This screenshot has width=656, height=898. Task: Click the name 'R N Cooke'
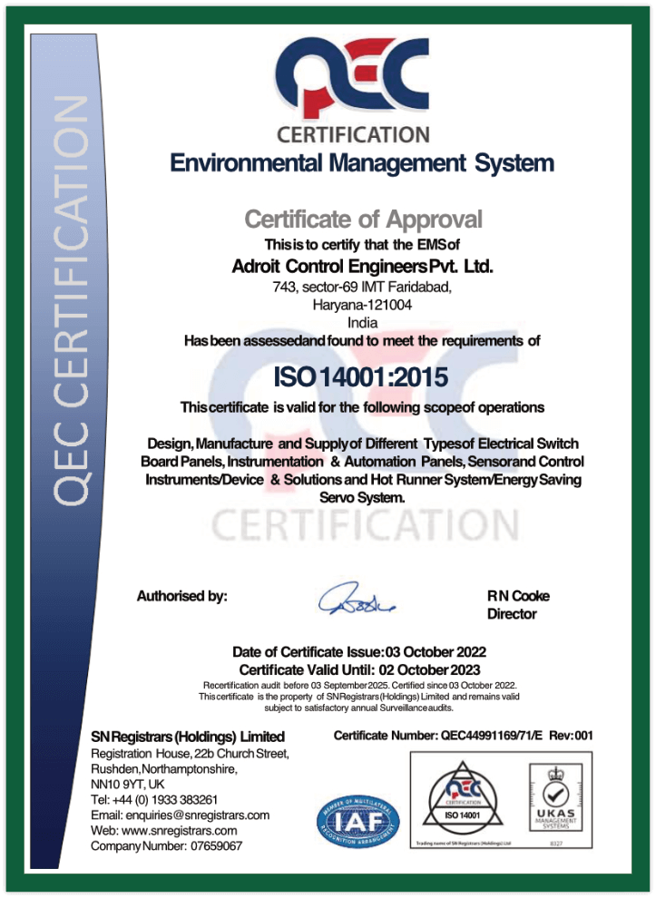[x=518, y=596]
